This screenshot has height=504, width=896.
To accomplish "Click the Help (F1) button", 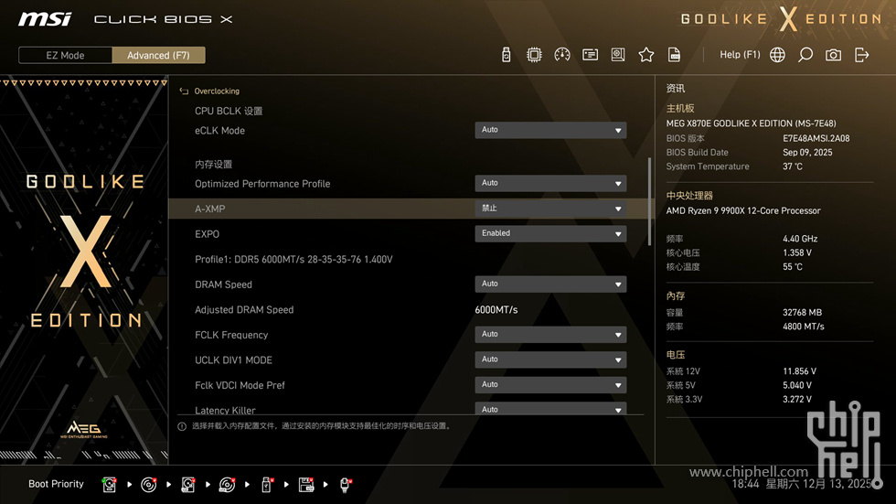I will (x=740, y=55).
